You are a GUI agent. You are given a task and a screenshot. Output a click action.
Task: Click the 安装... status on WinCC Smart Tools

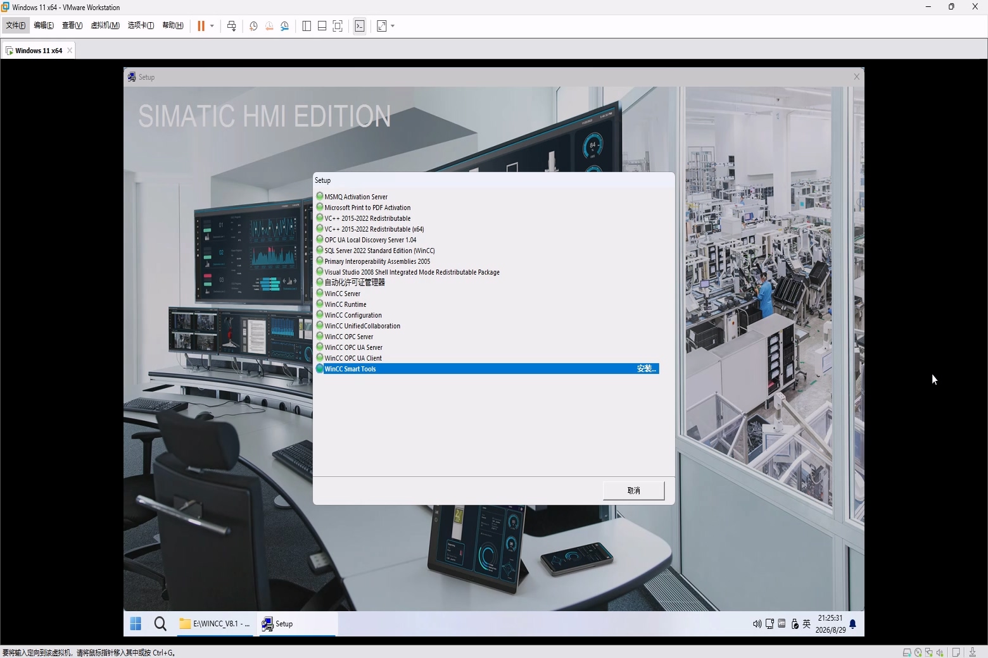647,369
